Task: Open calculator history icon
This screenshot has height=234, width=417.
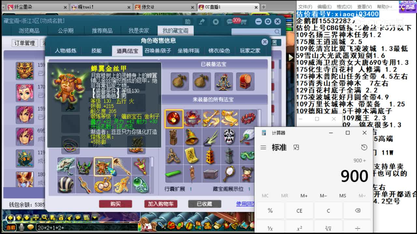Action: click(x=364, y=148)
